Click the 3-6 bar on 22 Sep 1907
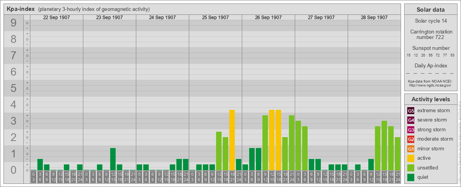This screenshot has height=187, width=461. (x=40, y=165)
